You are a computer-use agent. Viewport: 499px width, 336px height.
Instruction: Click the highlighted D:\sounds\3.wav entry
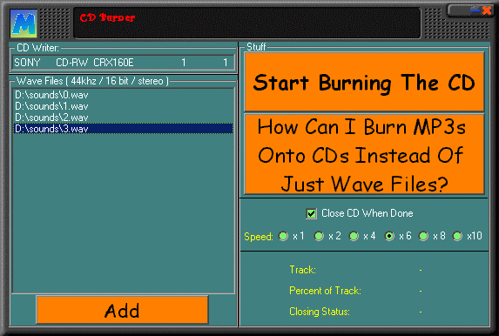[x=123, y=129]
